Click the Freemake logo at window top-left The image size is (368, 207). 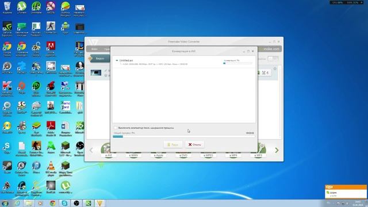pos(93,42)
